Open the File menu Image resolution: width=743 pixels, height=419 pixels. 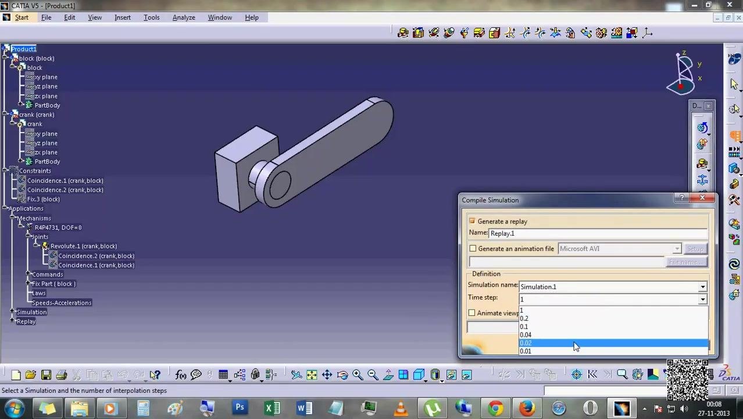46,17
